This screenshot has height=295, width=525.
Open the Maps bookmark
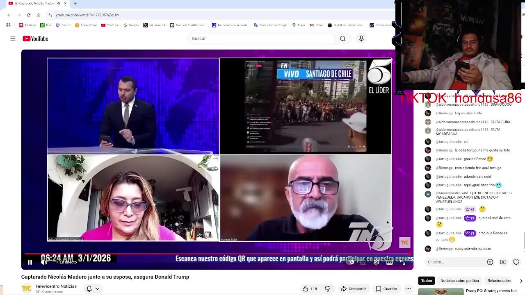[299, 25]
